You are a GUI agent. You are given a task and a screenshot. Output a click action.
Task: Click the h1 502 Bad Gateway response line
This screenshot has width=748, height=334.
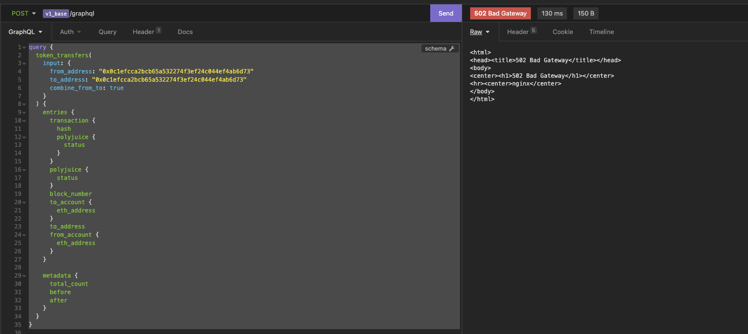click(x=542, y=76)
